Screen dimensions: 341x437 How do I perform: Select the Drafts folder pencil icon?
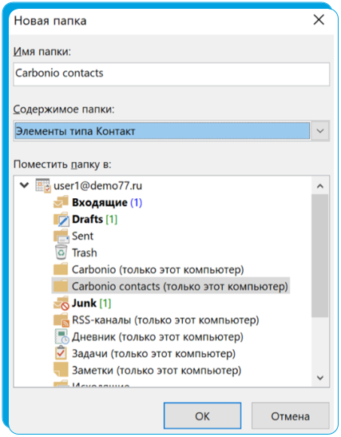(x=61, y=220)
